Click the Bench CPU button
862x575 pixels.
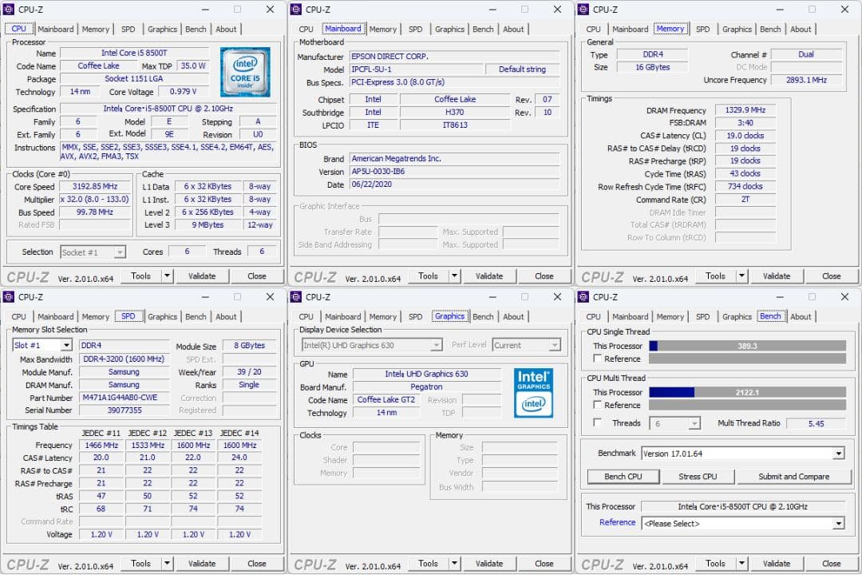[x=623, y=477]
